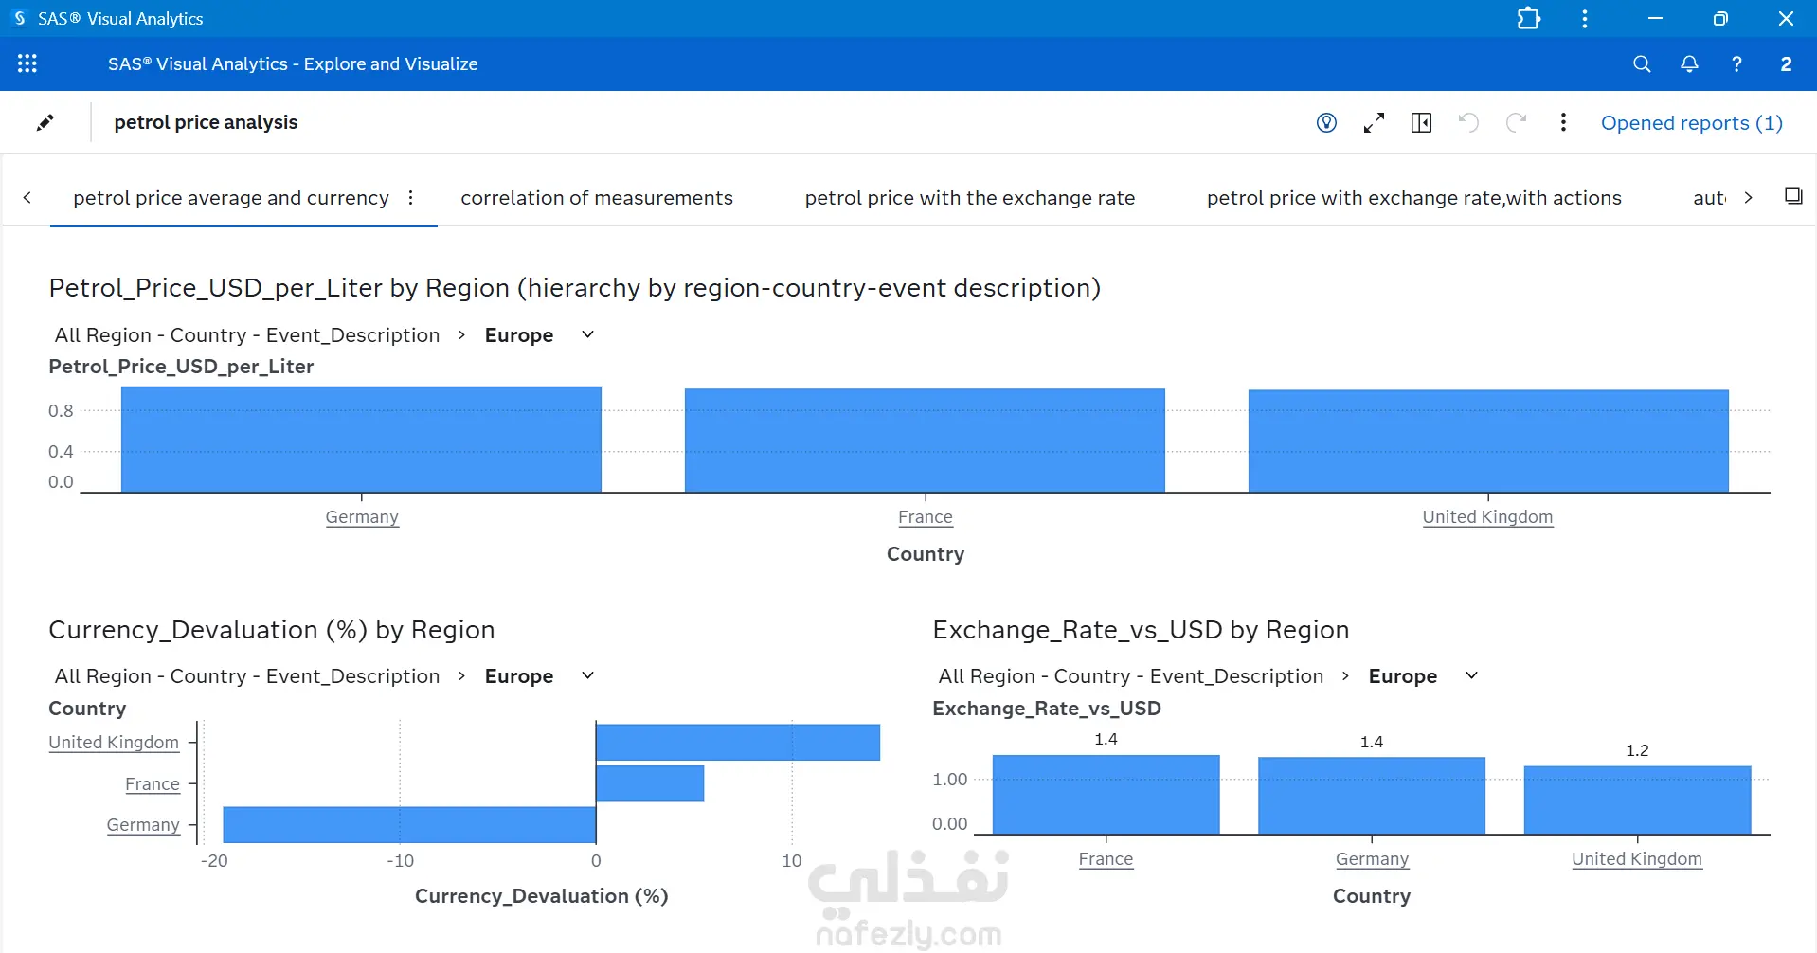
Task: Expand Europe dropdown in petrol price chart
Action: click(x=587, y=334)
